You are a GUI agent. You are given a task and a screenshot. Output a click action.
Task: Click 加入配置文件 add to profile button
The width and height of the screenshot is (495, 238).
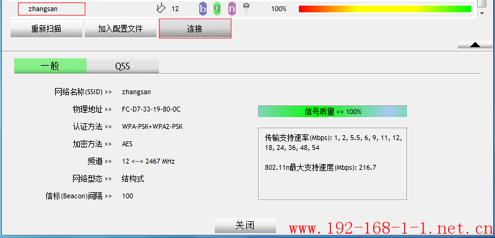[x=121, y=29]
